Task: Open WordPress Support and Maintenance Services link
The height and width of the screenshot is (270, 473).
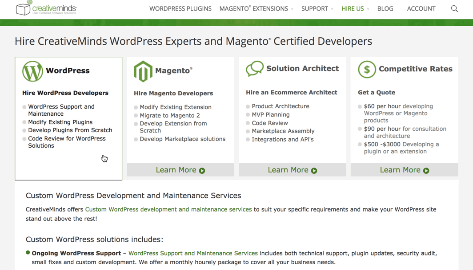Action: tap(193, 253)
